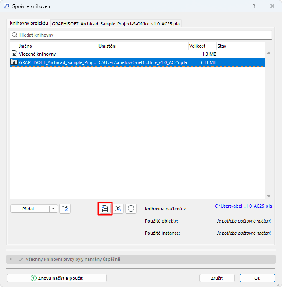
Task: Expand the library loading status report
Action: pyautogui.click(x=11, y=259)
